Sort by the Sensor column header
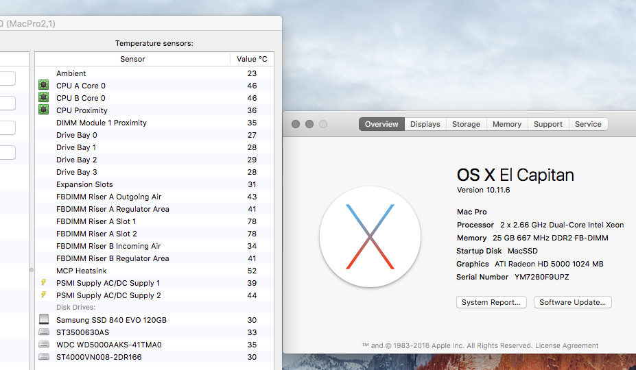 point(132,59)
